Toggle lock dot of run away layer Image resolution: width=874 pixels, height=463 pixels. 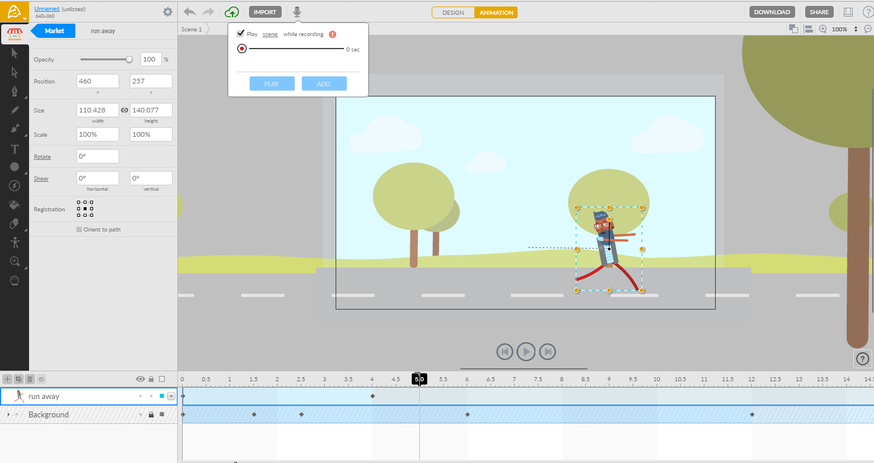pos(151,396)
